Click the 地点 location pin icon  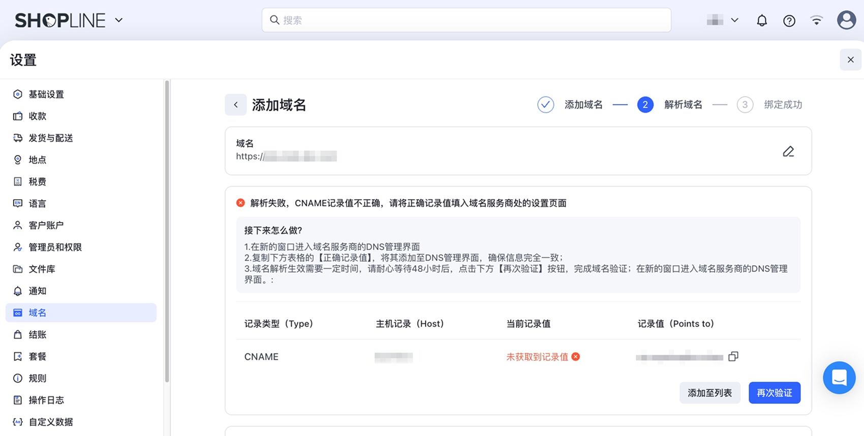click(18, 160)
